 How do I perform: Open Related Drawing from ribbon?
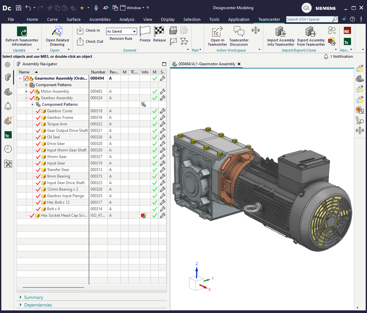(57, 32)
